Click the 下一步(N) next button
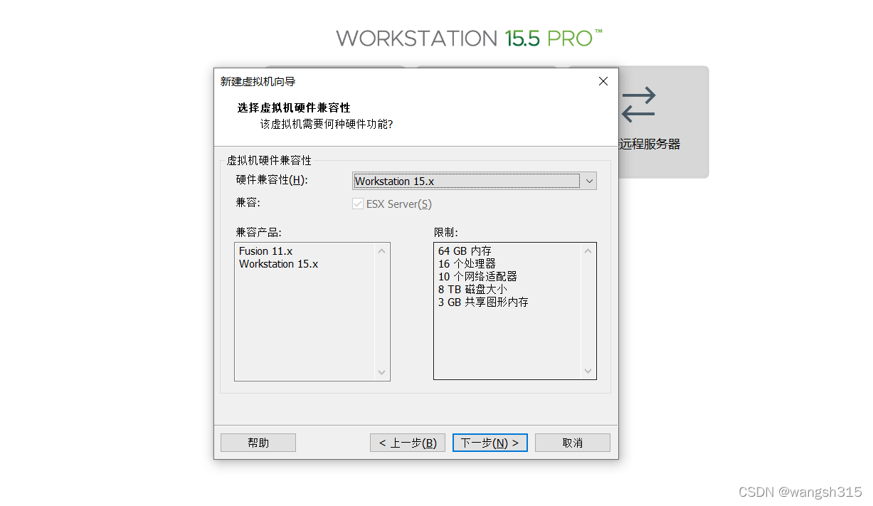This screenshot has width=873, height=506. tap(490, 443)
